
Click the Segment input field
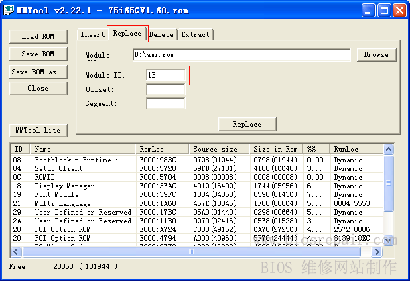(165, 103)
